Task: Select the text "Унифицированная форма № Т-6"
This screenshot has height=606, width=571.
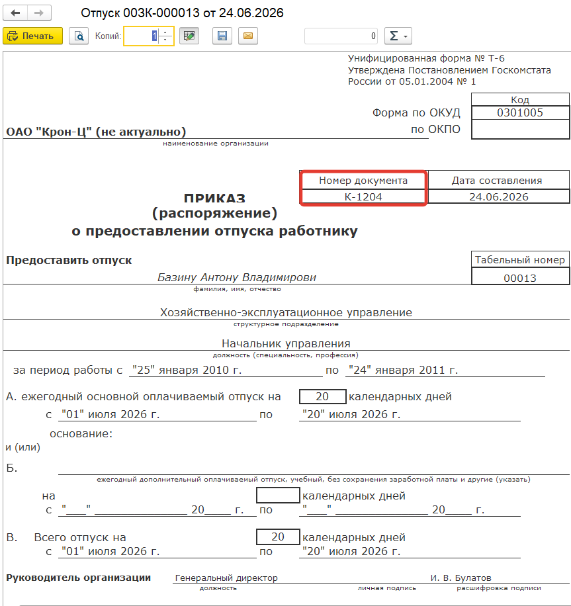Action: [426, 58]
